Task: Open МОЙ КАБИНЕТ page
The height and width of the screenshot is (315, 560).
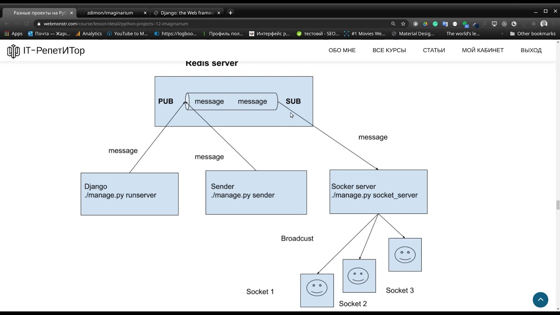Action: point(483,50)
